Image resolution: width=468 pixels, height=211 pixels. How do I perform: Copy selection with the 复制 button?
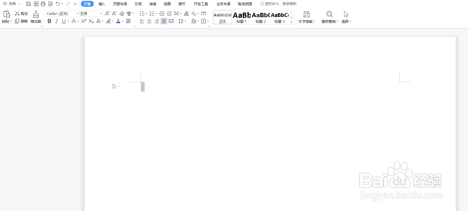pos(21,21)
